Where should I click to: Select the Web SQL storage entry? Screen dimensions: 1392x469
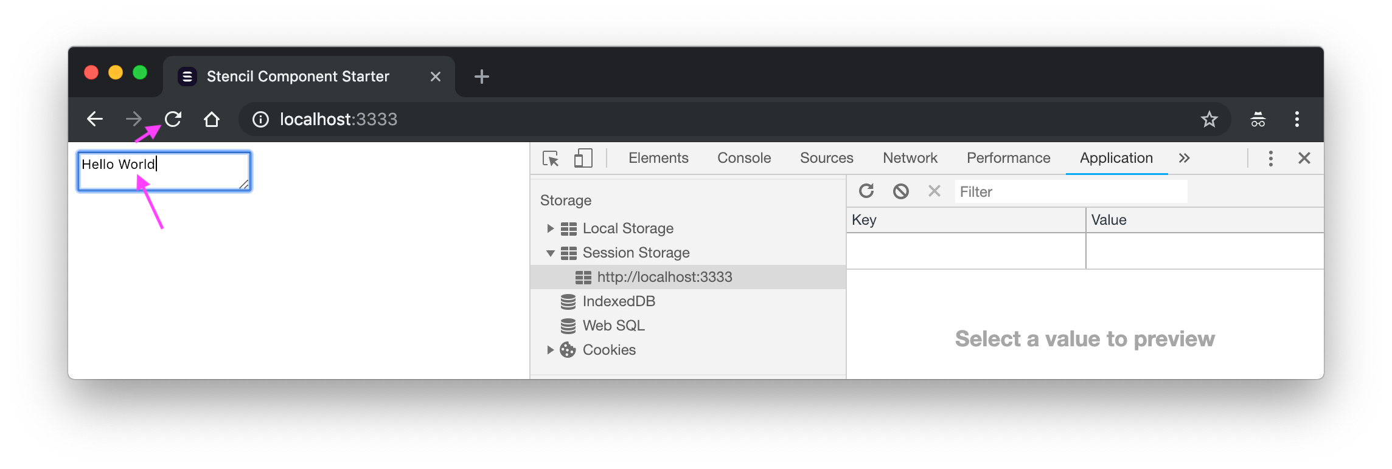click(613, 325)
